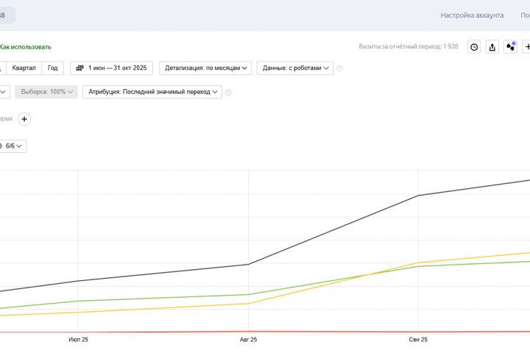The width and height of the screenshot is (530, 353).
Task: Open Настройка аккаунта menu item
Action: coord(472,15)
